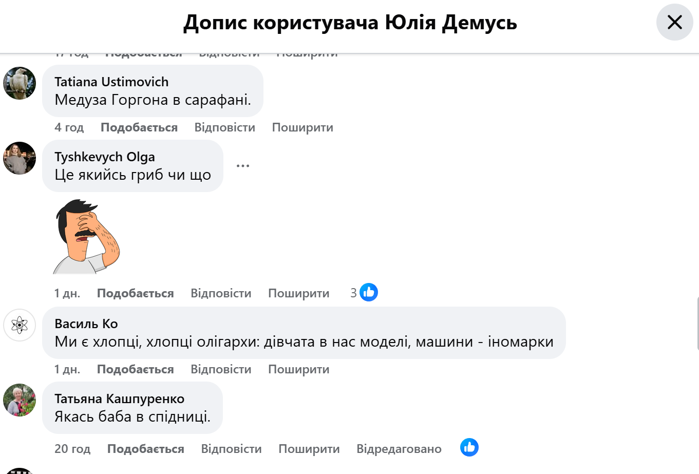Like Tatiana Ustimovich's comment with Подобається
699x474 pixels.
[139, 127]
